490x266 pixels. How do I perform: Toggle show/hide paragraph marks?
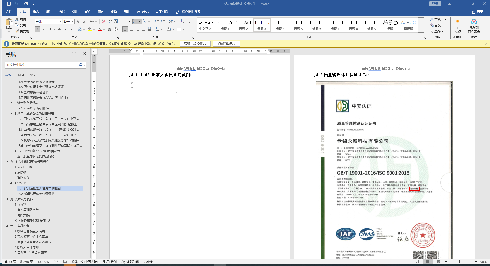tap(190, 21)
